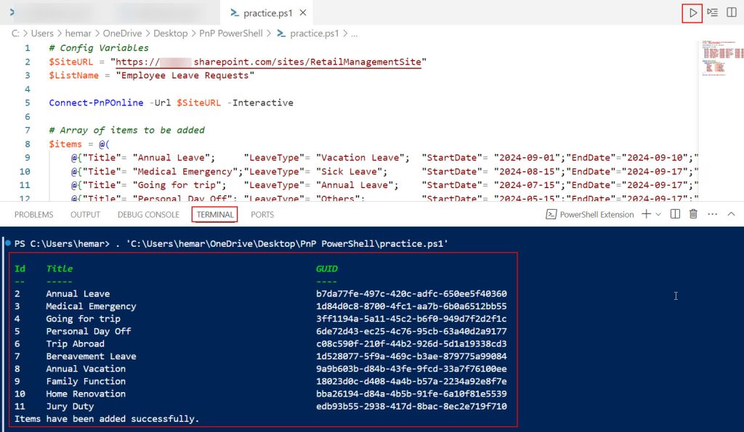Click the "# Config Variables" comment
The image size is (744, 432).
99,48
